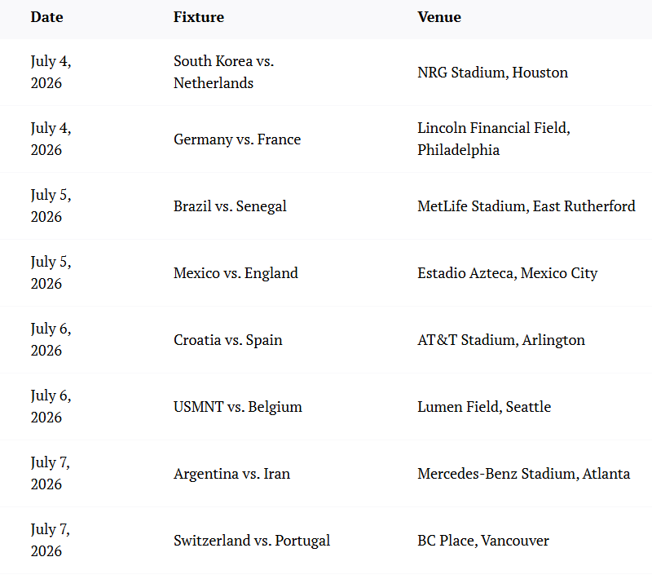This screenshot has height=579, width=652.
Task: Click Mercedes-Benz Stadium, Atlanta venue cell
Action: 523,474
